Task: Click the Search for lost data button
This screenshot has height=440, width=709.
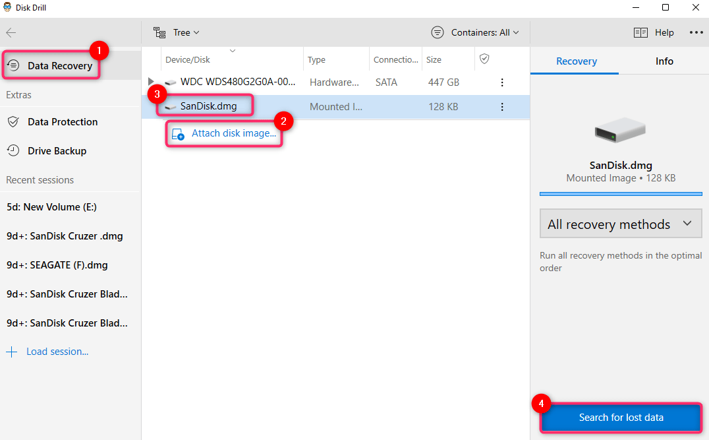Action: coord(620,418)
